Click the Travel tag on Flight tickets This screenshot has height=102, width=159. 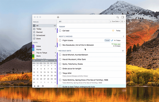pos(107,40)
